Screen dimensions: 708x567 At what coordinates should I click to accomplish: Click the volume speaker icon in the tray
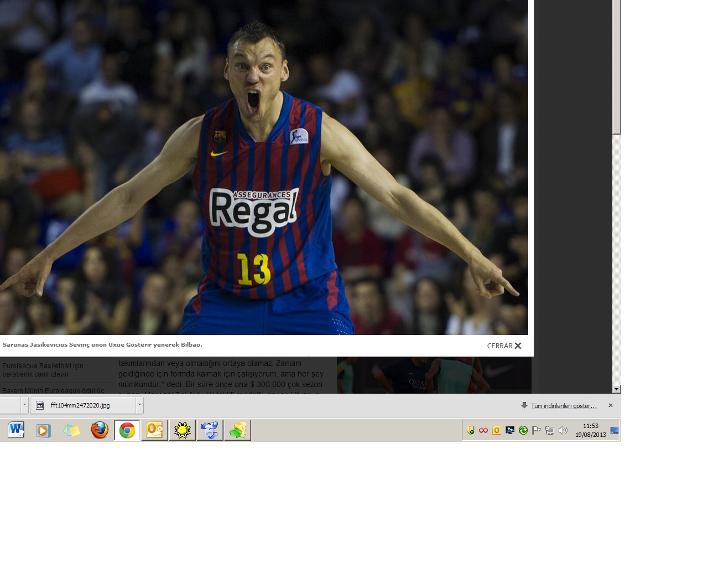click(x=563, y=430)
